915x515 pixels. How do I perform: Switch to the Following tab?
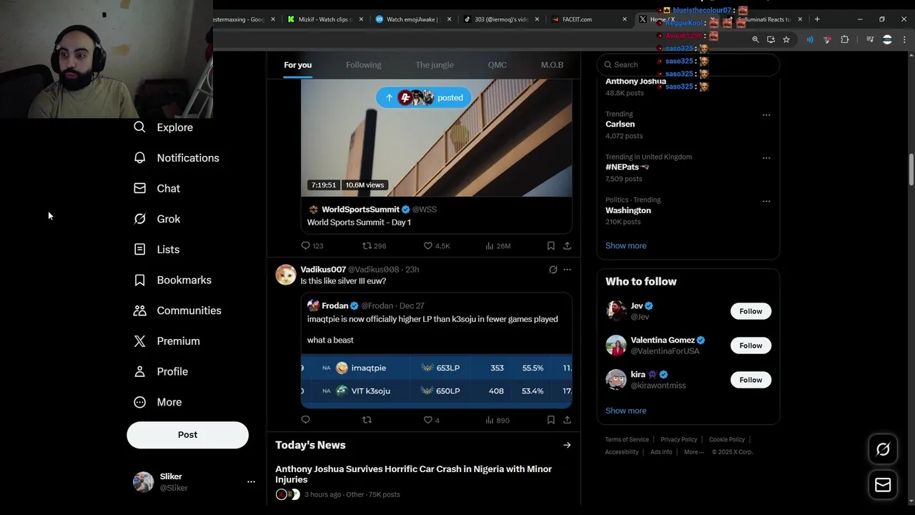coord(363,65)
